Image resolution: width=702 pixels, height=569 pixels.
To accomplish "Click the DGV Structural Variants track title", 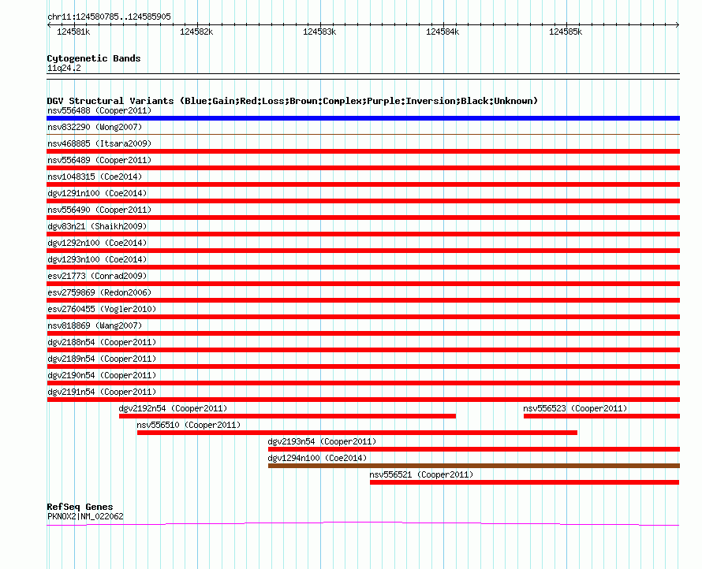I will pyautogui.click(x=293, y=101).
